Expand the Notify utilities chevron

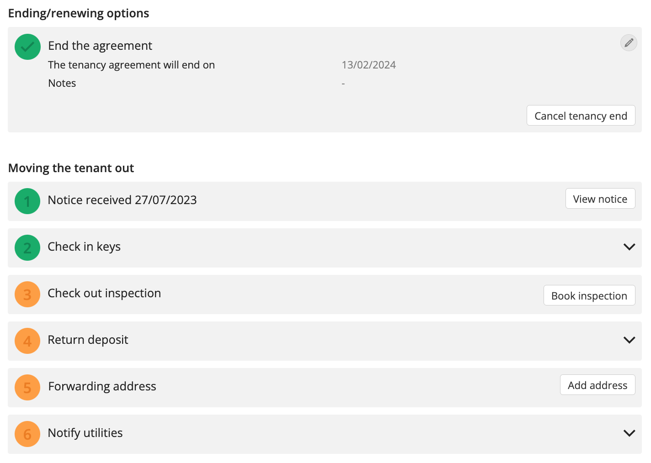pos(630,433)
